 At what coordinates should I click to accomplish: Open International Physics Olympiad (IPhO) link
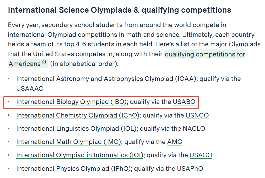[x=73, y=169]
